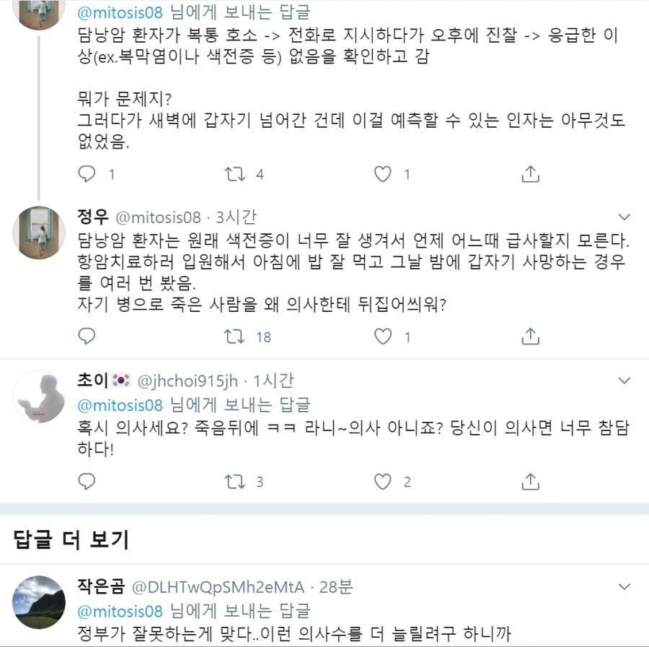Retweet 정우's tweet with 18 retweets

(235, 336)
